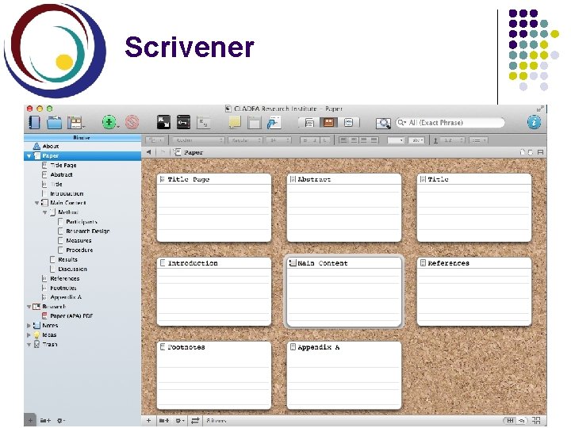Select the Binder tab header

tap(82, 138)
